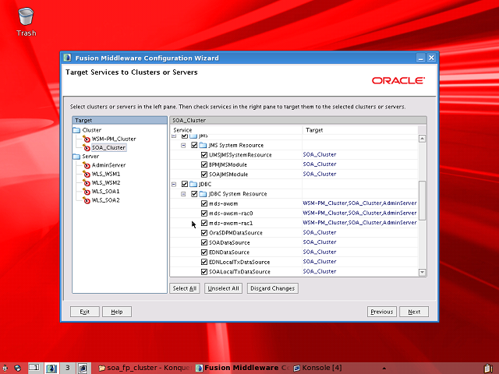This screenshot has height=374, width=499.
Task: Uncheck BPMJMSModule checkbox
Action: 204,164
